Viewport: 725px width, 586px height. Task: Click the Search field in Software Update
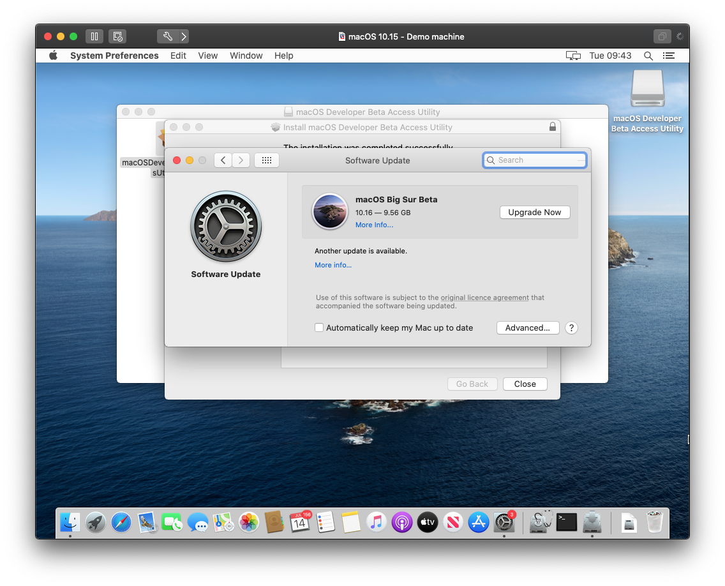click(x=535, y=160)
